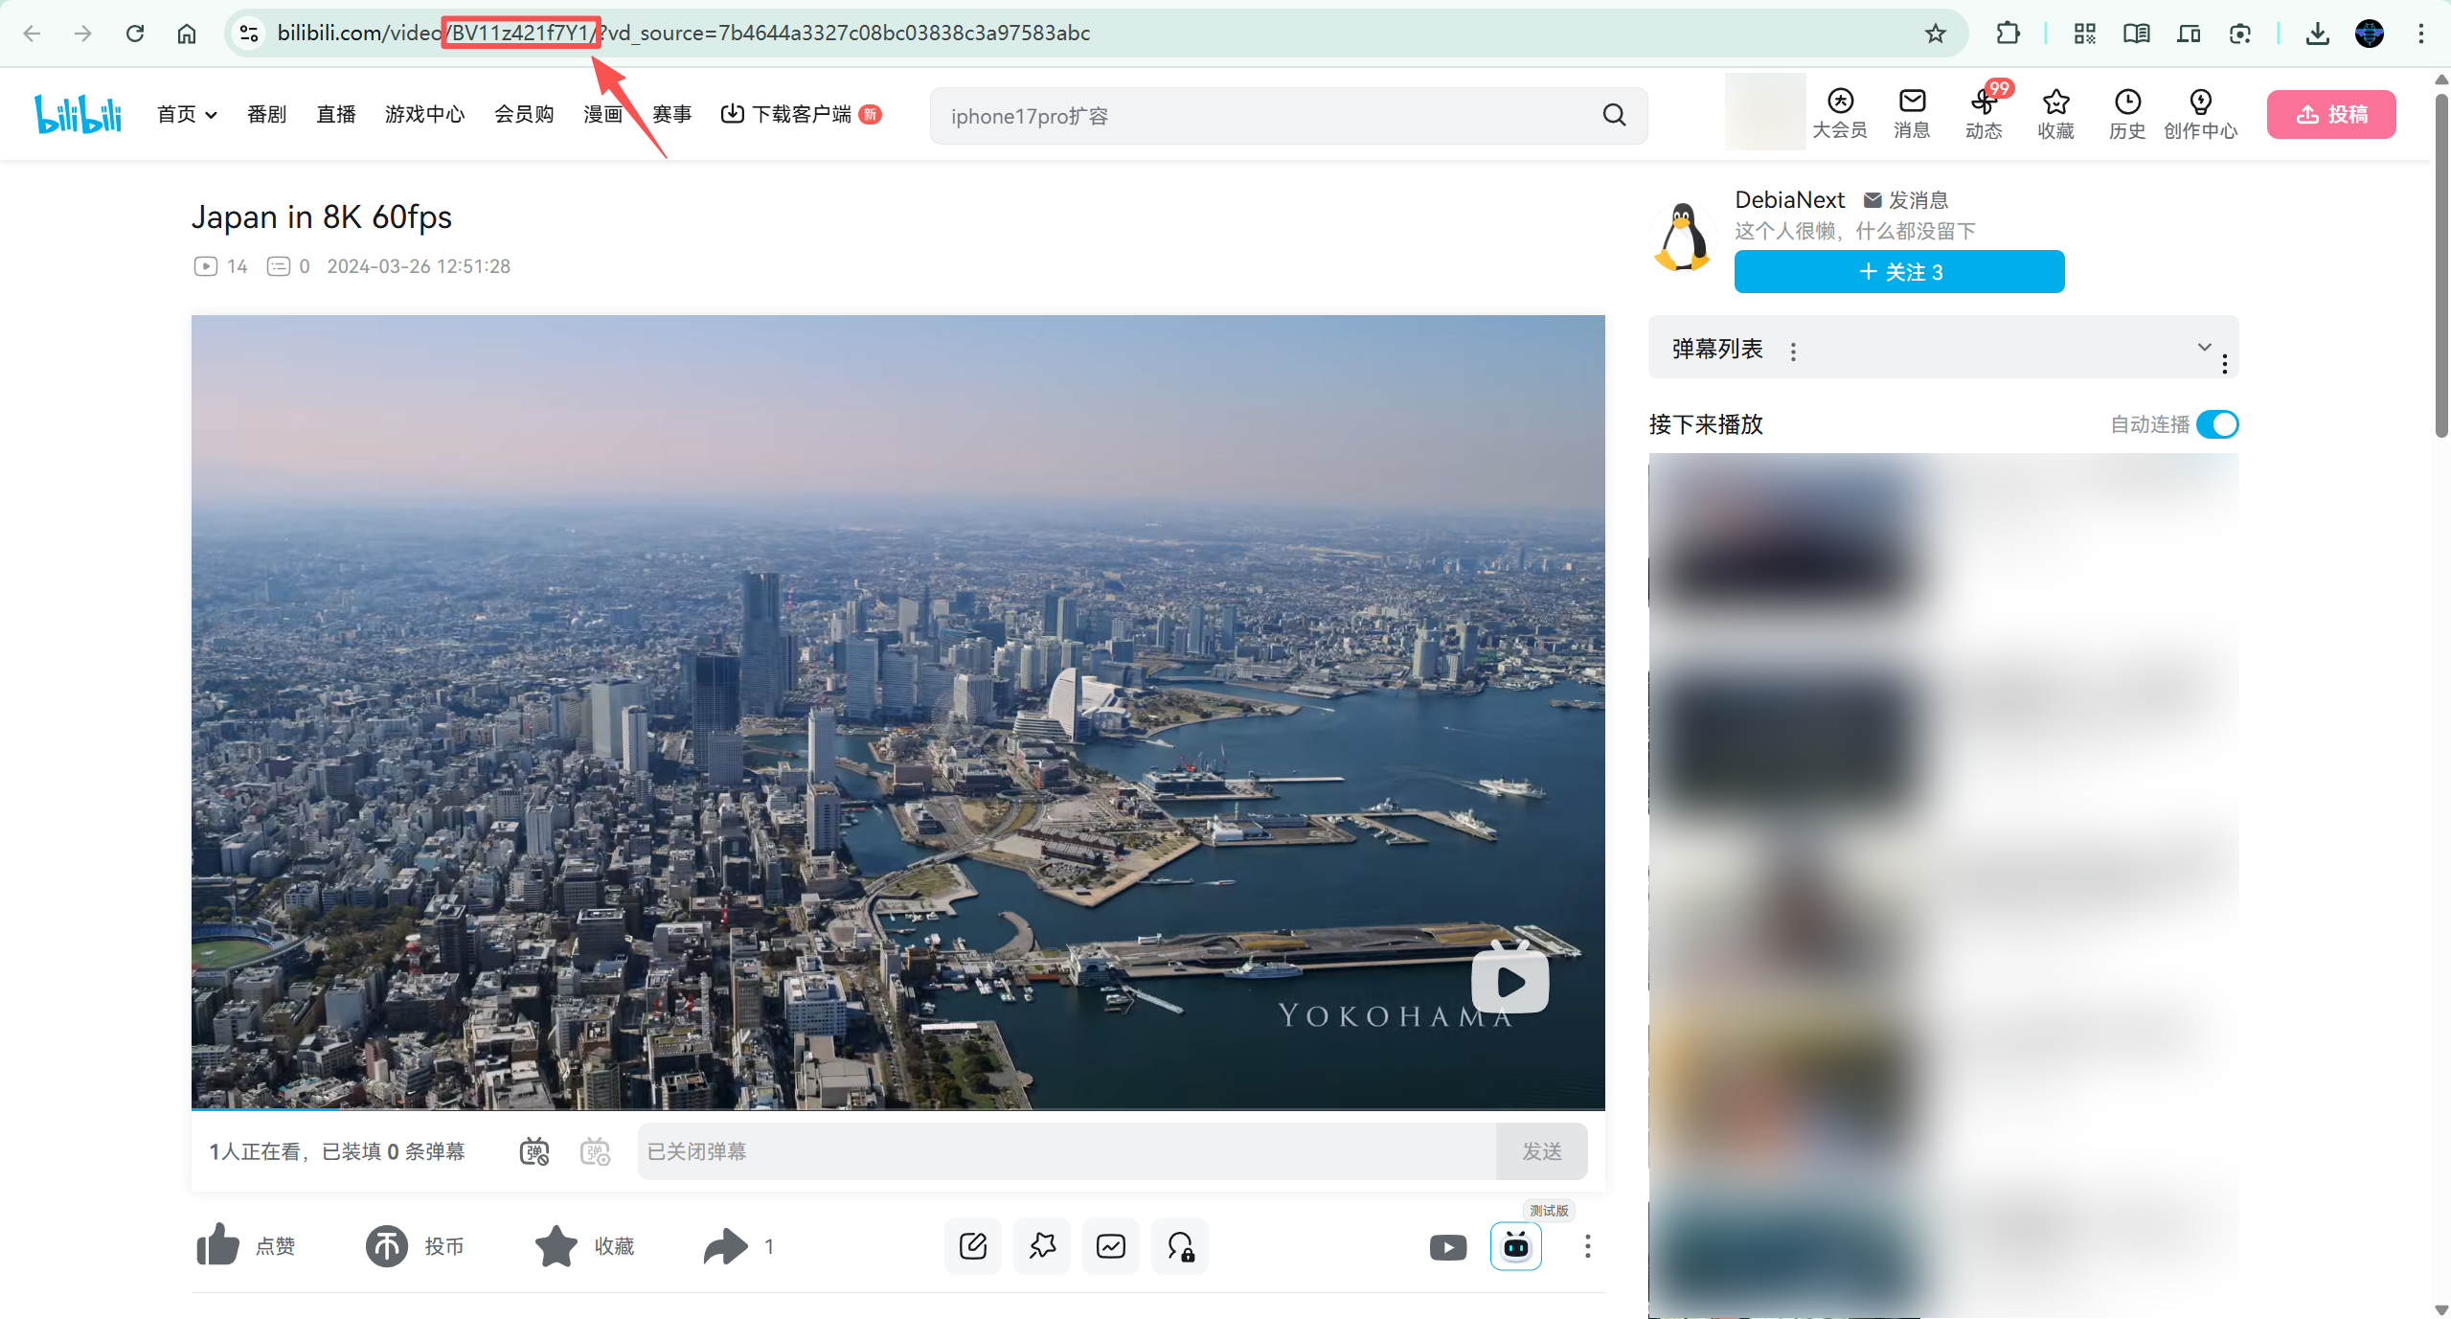Open the 游戏中心 nav item
2451x1319 pixels.
424,115
